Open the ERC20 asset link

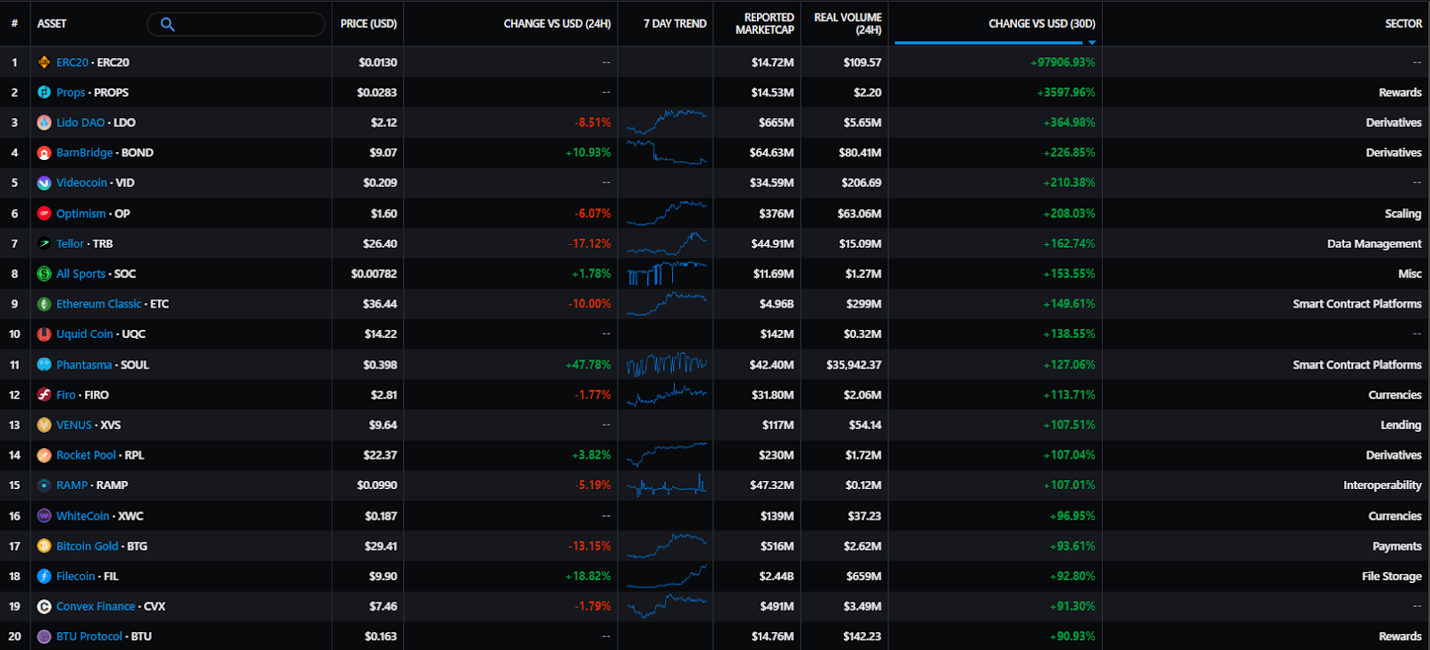coord(72,63)
